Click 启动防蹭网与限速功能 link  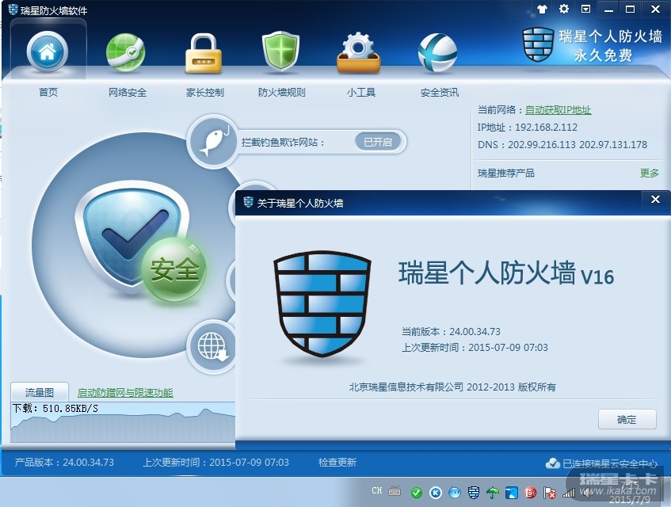(125, 392)
